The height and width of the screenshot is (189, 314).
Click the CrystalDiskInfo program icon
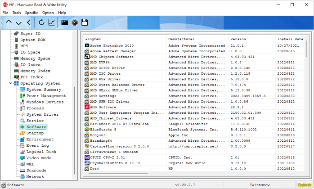click(x=87, y=163)
